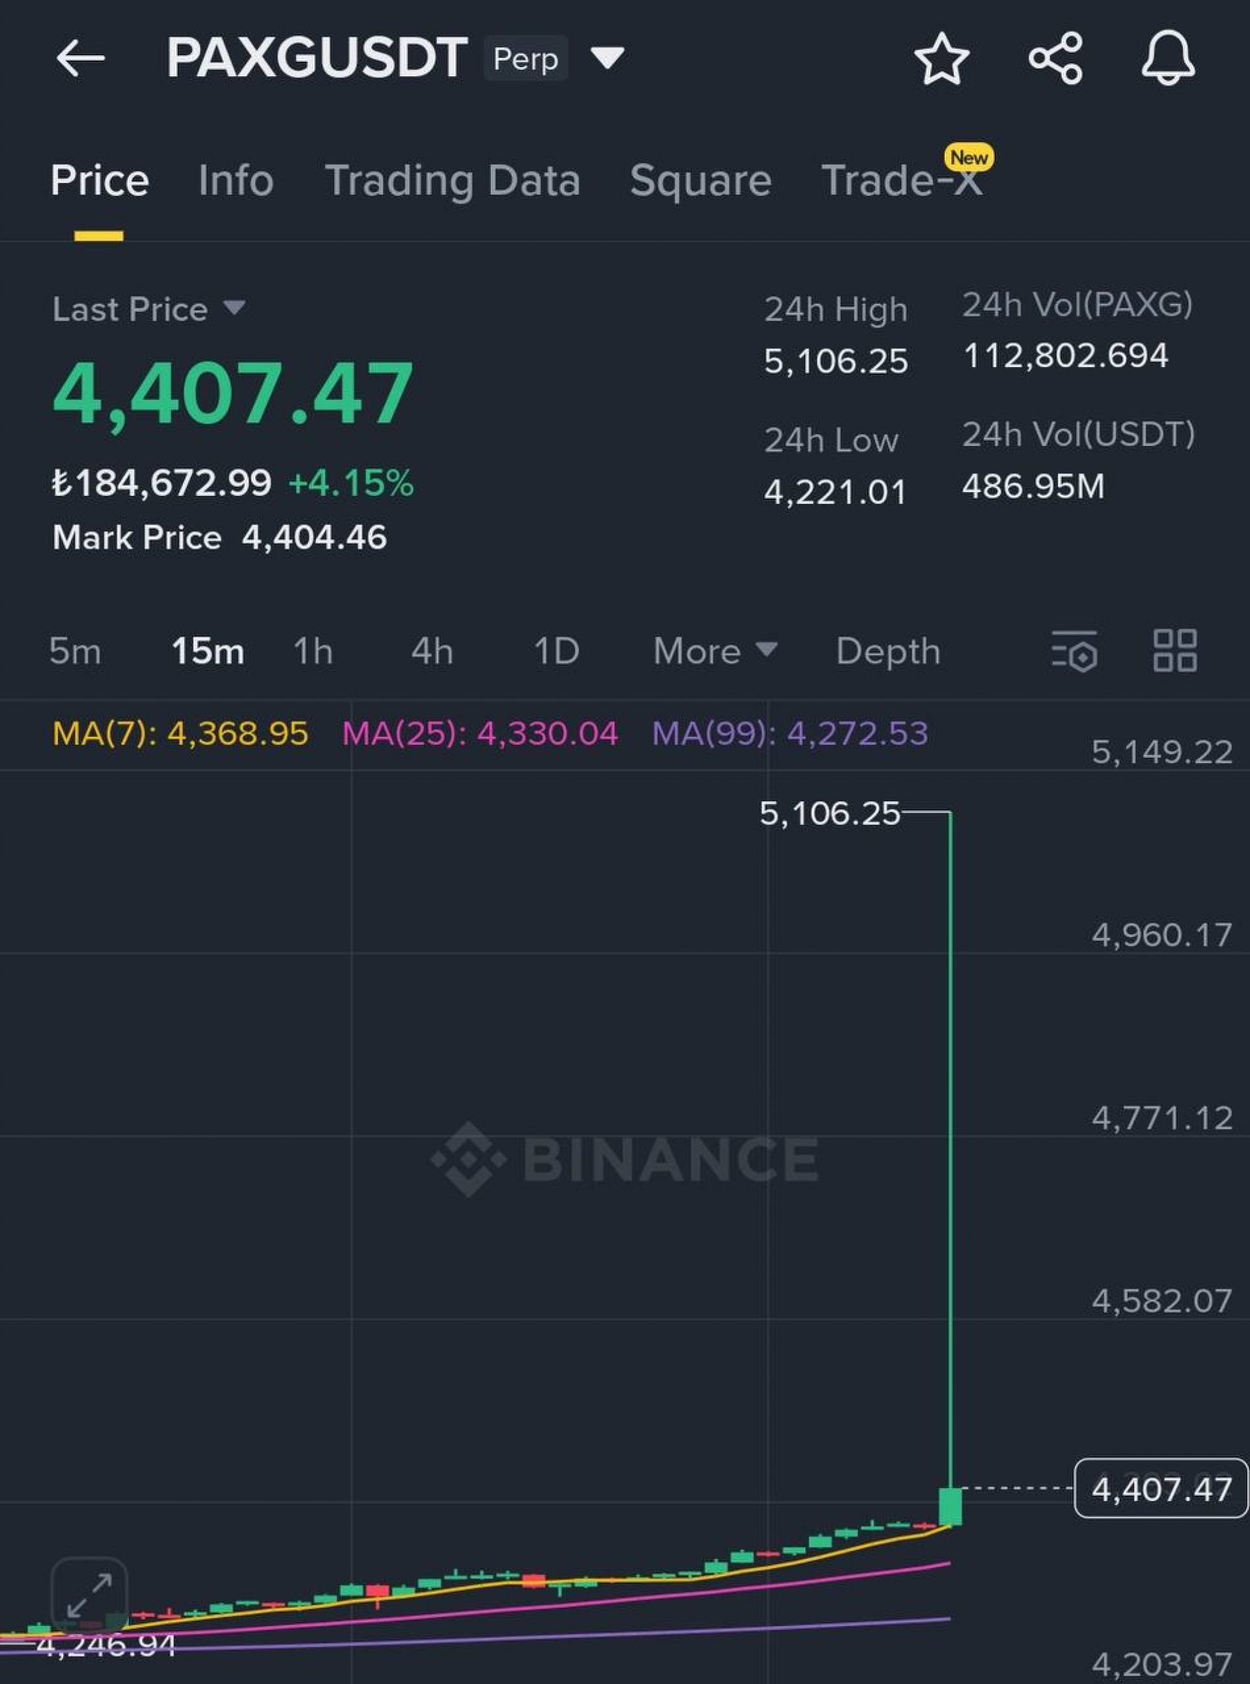The height and width of the screenshot is (1684, 1250).
Task: Show the Depth chart
Action: coord(887,652)
